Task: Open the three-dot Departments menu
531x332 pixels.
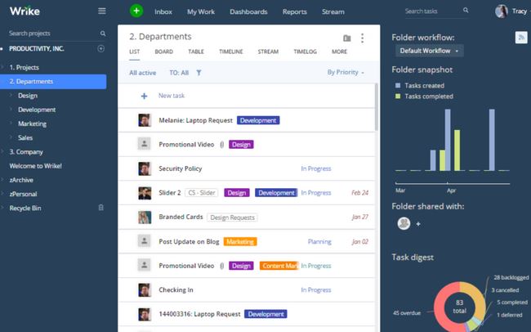Action: (x=363, y=38)
